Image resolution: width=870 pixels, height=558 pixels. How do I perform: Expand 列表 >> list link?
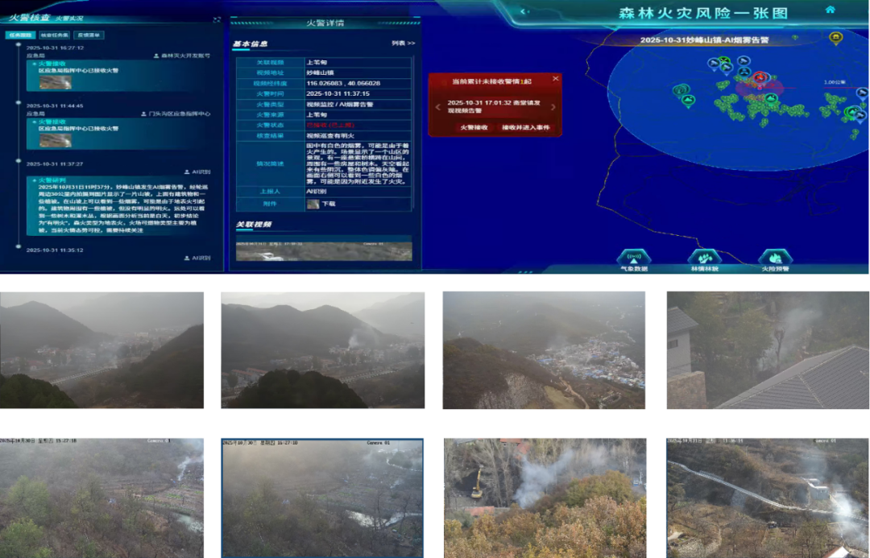coord(403,43)
